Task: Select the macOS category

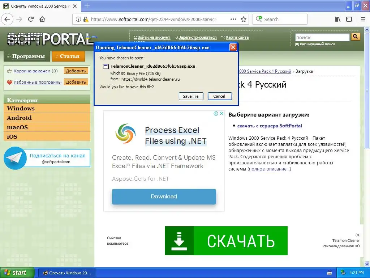Action: [47, 127]
